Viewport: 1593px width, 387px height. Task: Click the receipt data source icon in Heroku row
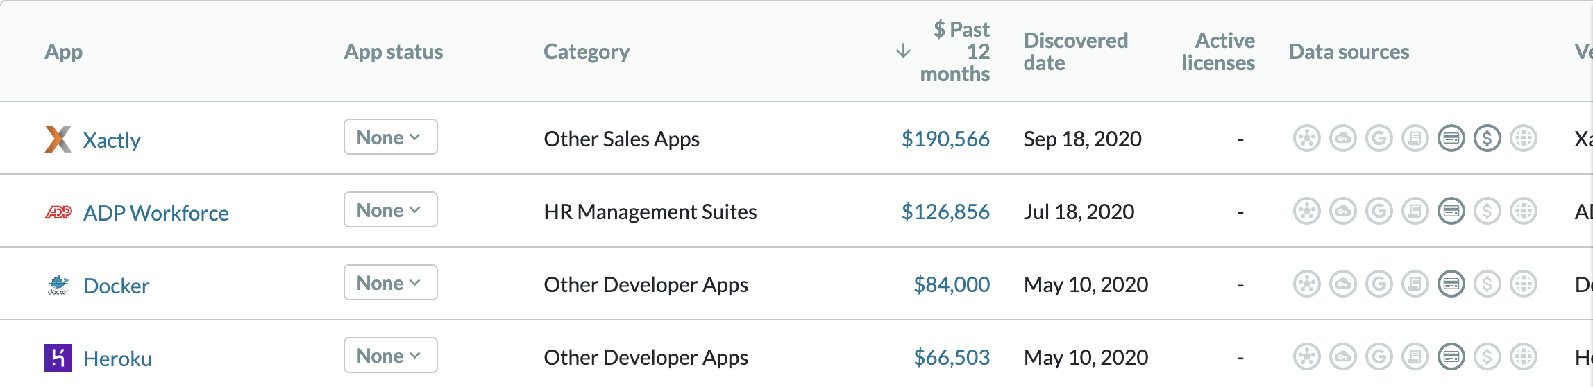tap(1415, 357)
